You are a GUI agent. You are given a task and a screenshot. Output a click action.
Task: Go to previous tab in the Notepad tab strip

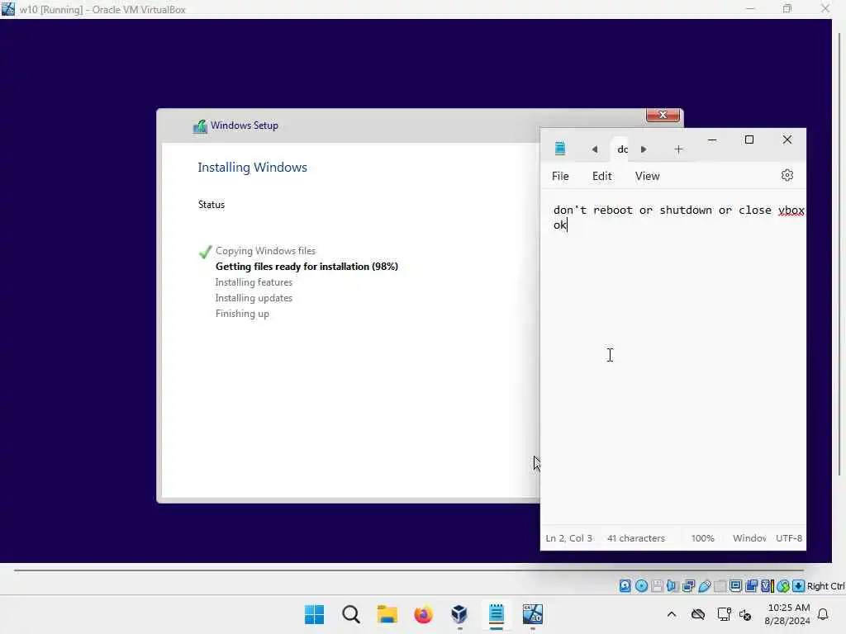[x=595, y=149]
